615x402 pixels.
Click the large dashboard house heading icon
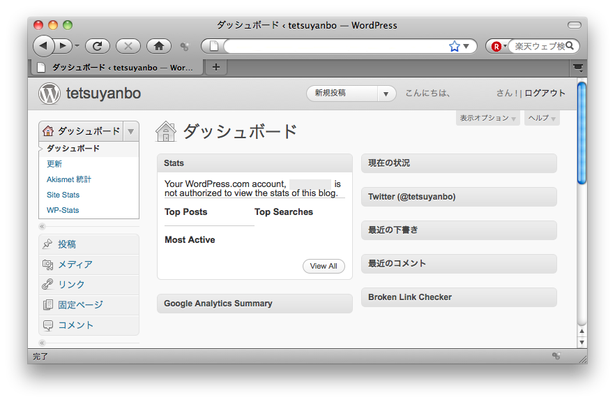(166, 131)
